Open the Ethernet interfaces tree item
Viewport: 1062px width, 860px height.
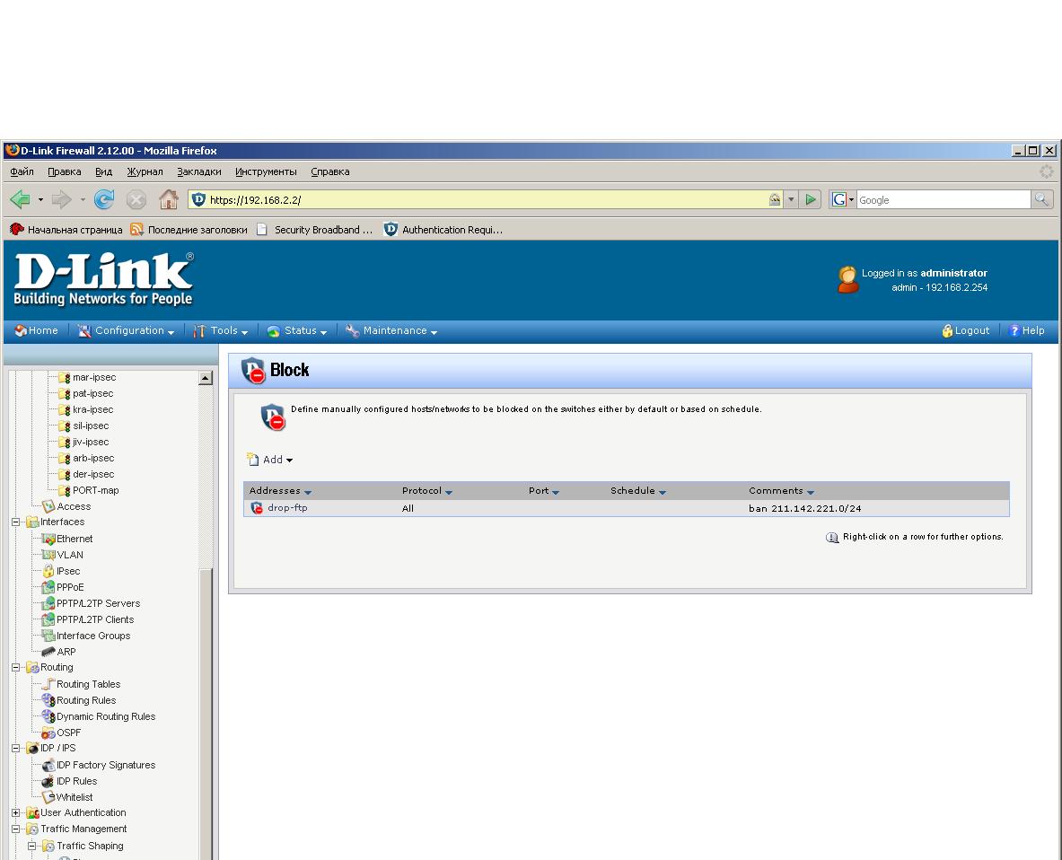[x=75, y=539]
